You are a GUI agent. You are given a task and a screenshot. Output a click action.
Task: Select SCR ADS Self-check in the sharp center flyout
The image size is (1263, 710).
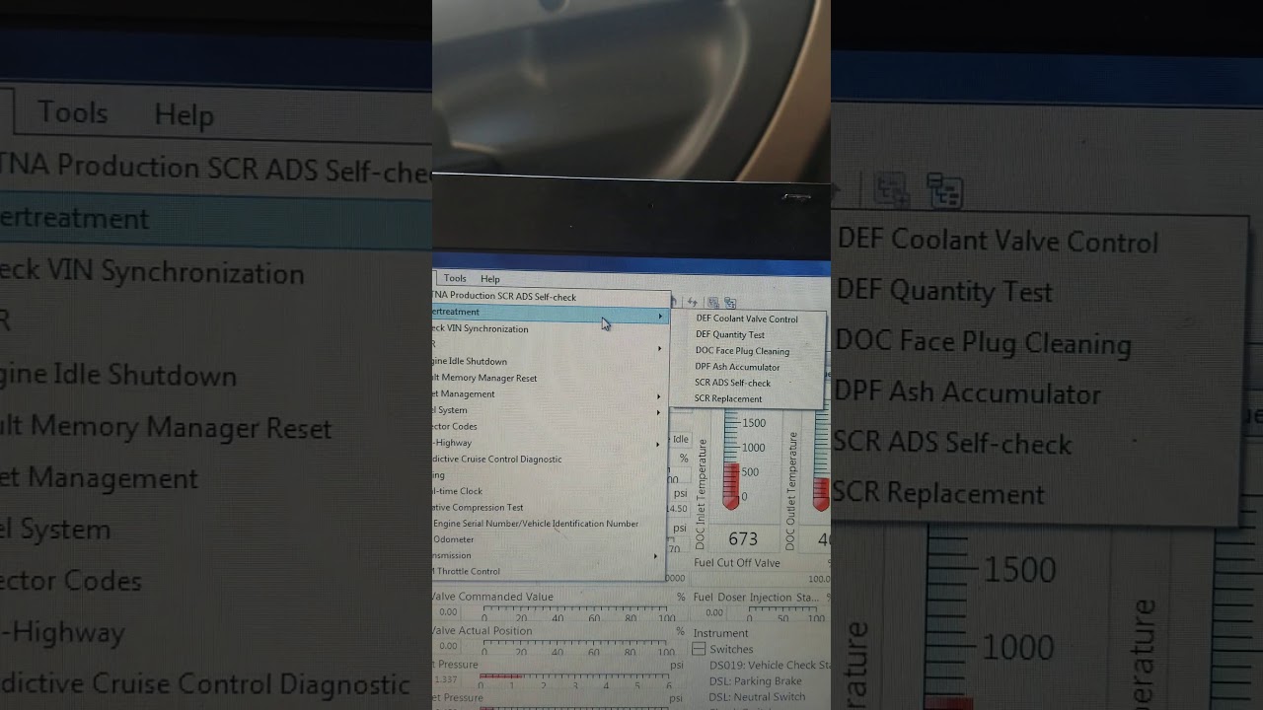coord(732,383)
